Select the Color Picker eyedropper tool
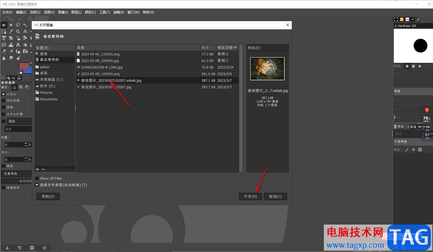433x252 pixels. [11, 32]
